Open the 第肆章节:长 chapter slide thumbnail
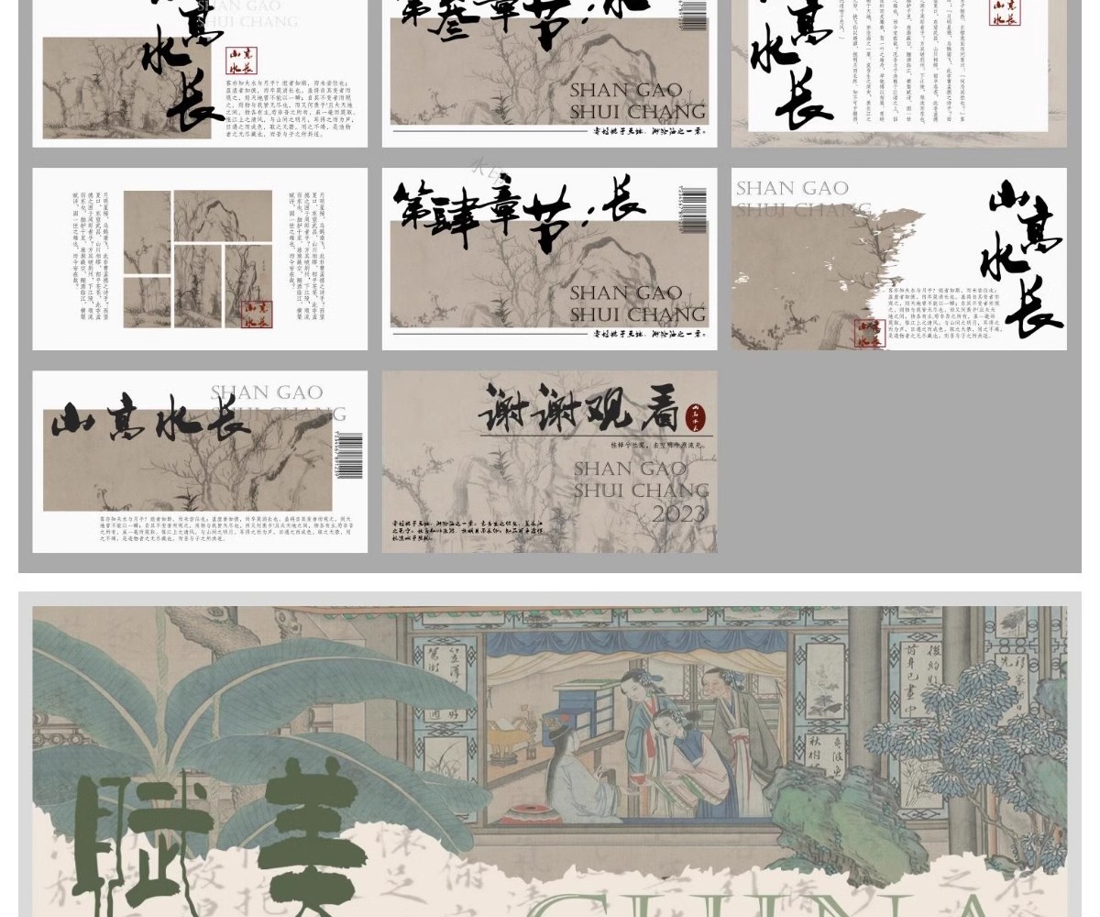 point(550,259)
